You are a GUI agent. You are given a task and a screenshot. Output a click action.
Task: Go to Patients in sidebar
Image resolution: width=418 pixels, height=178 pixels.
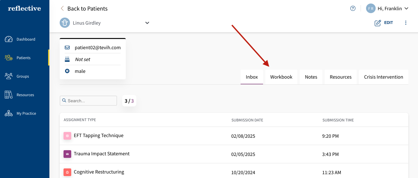tap(24, 58)
